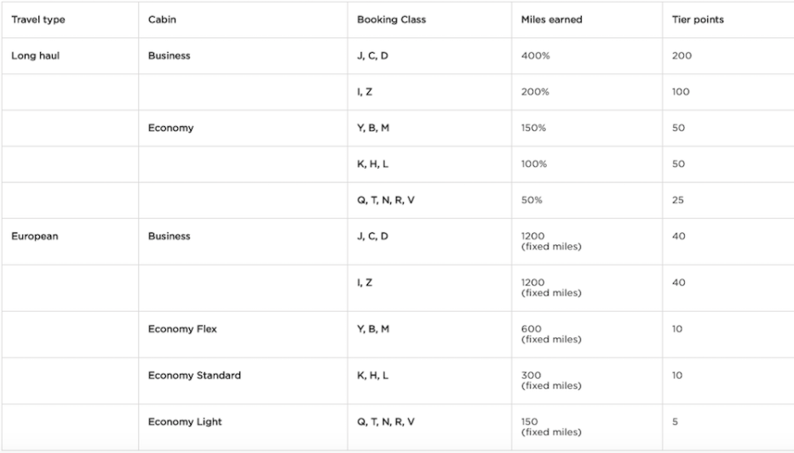The image size is (794, 453).
Task: Click the 600 fixed miles cell
Action: 550,334
